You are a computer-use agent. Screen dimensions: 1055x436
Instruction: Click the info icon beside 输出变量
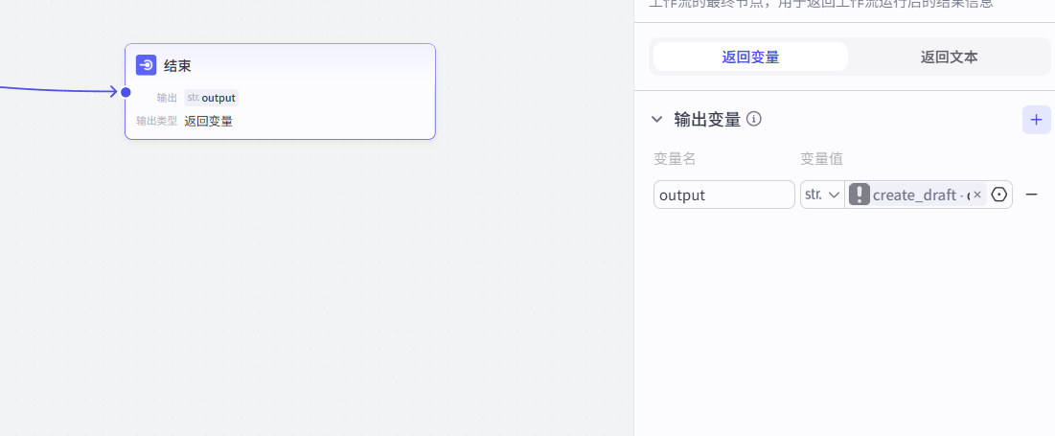754,119
